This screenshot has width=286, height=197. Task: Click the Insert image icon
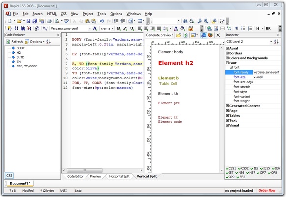coord(216,28)
